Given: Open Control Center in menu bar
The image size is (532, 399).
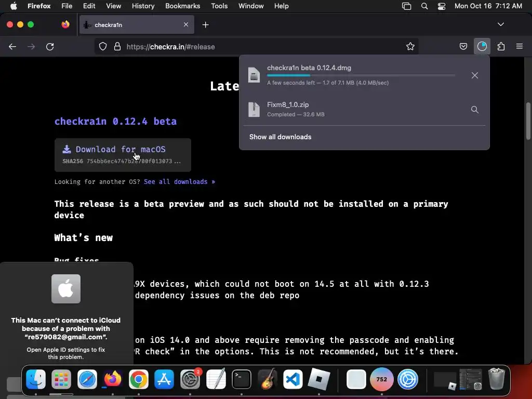Looking at the screenshot, I should pyautogui.click(x=442, y=6).
